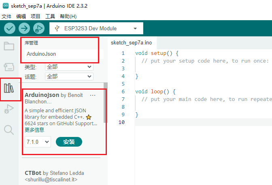Click the Verify (checkmark) button

click(10, 28)
